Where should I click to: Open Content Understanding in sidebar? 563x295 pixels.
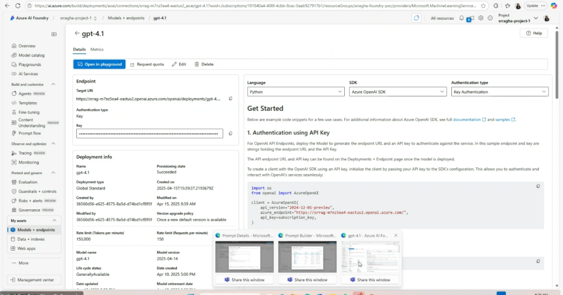click(31, 123)
